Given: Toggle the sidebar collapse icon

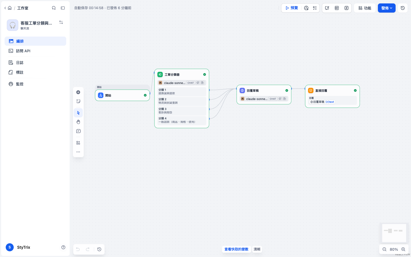Looking at the screenshot, I should coord(63,8).
